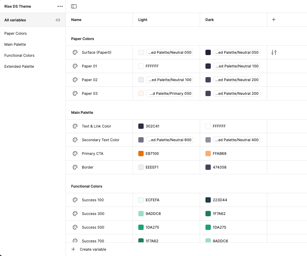Screen dimensions: 307x256
Task: Click the palette icon next to Secondary Text Color
Action: point(75,140)
